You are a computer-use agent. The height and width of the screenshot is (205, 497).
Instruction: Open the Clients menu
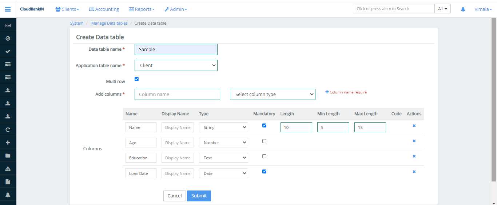click(67, 9)
